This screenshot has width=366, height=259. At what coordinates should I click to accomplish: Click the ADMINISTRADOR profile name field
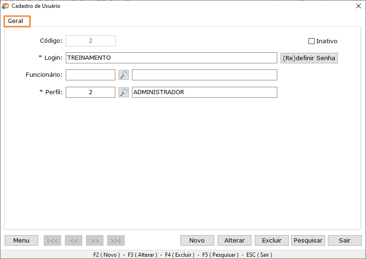click(204, 92)
